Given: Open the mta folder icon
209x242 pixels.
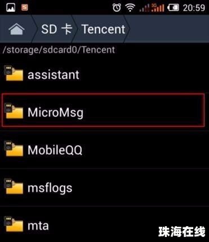Looking at the screenshot, I should click(14, 224).
